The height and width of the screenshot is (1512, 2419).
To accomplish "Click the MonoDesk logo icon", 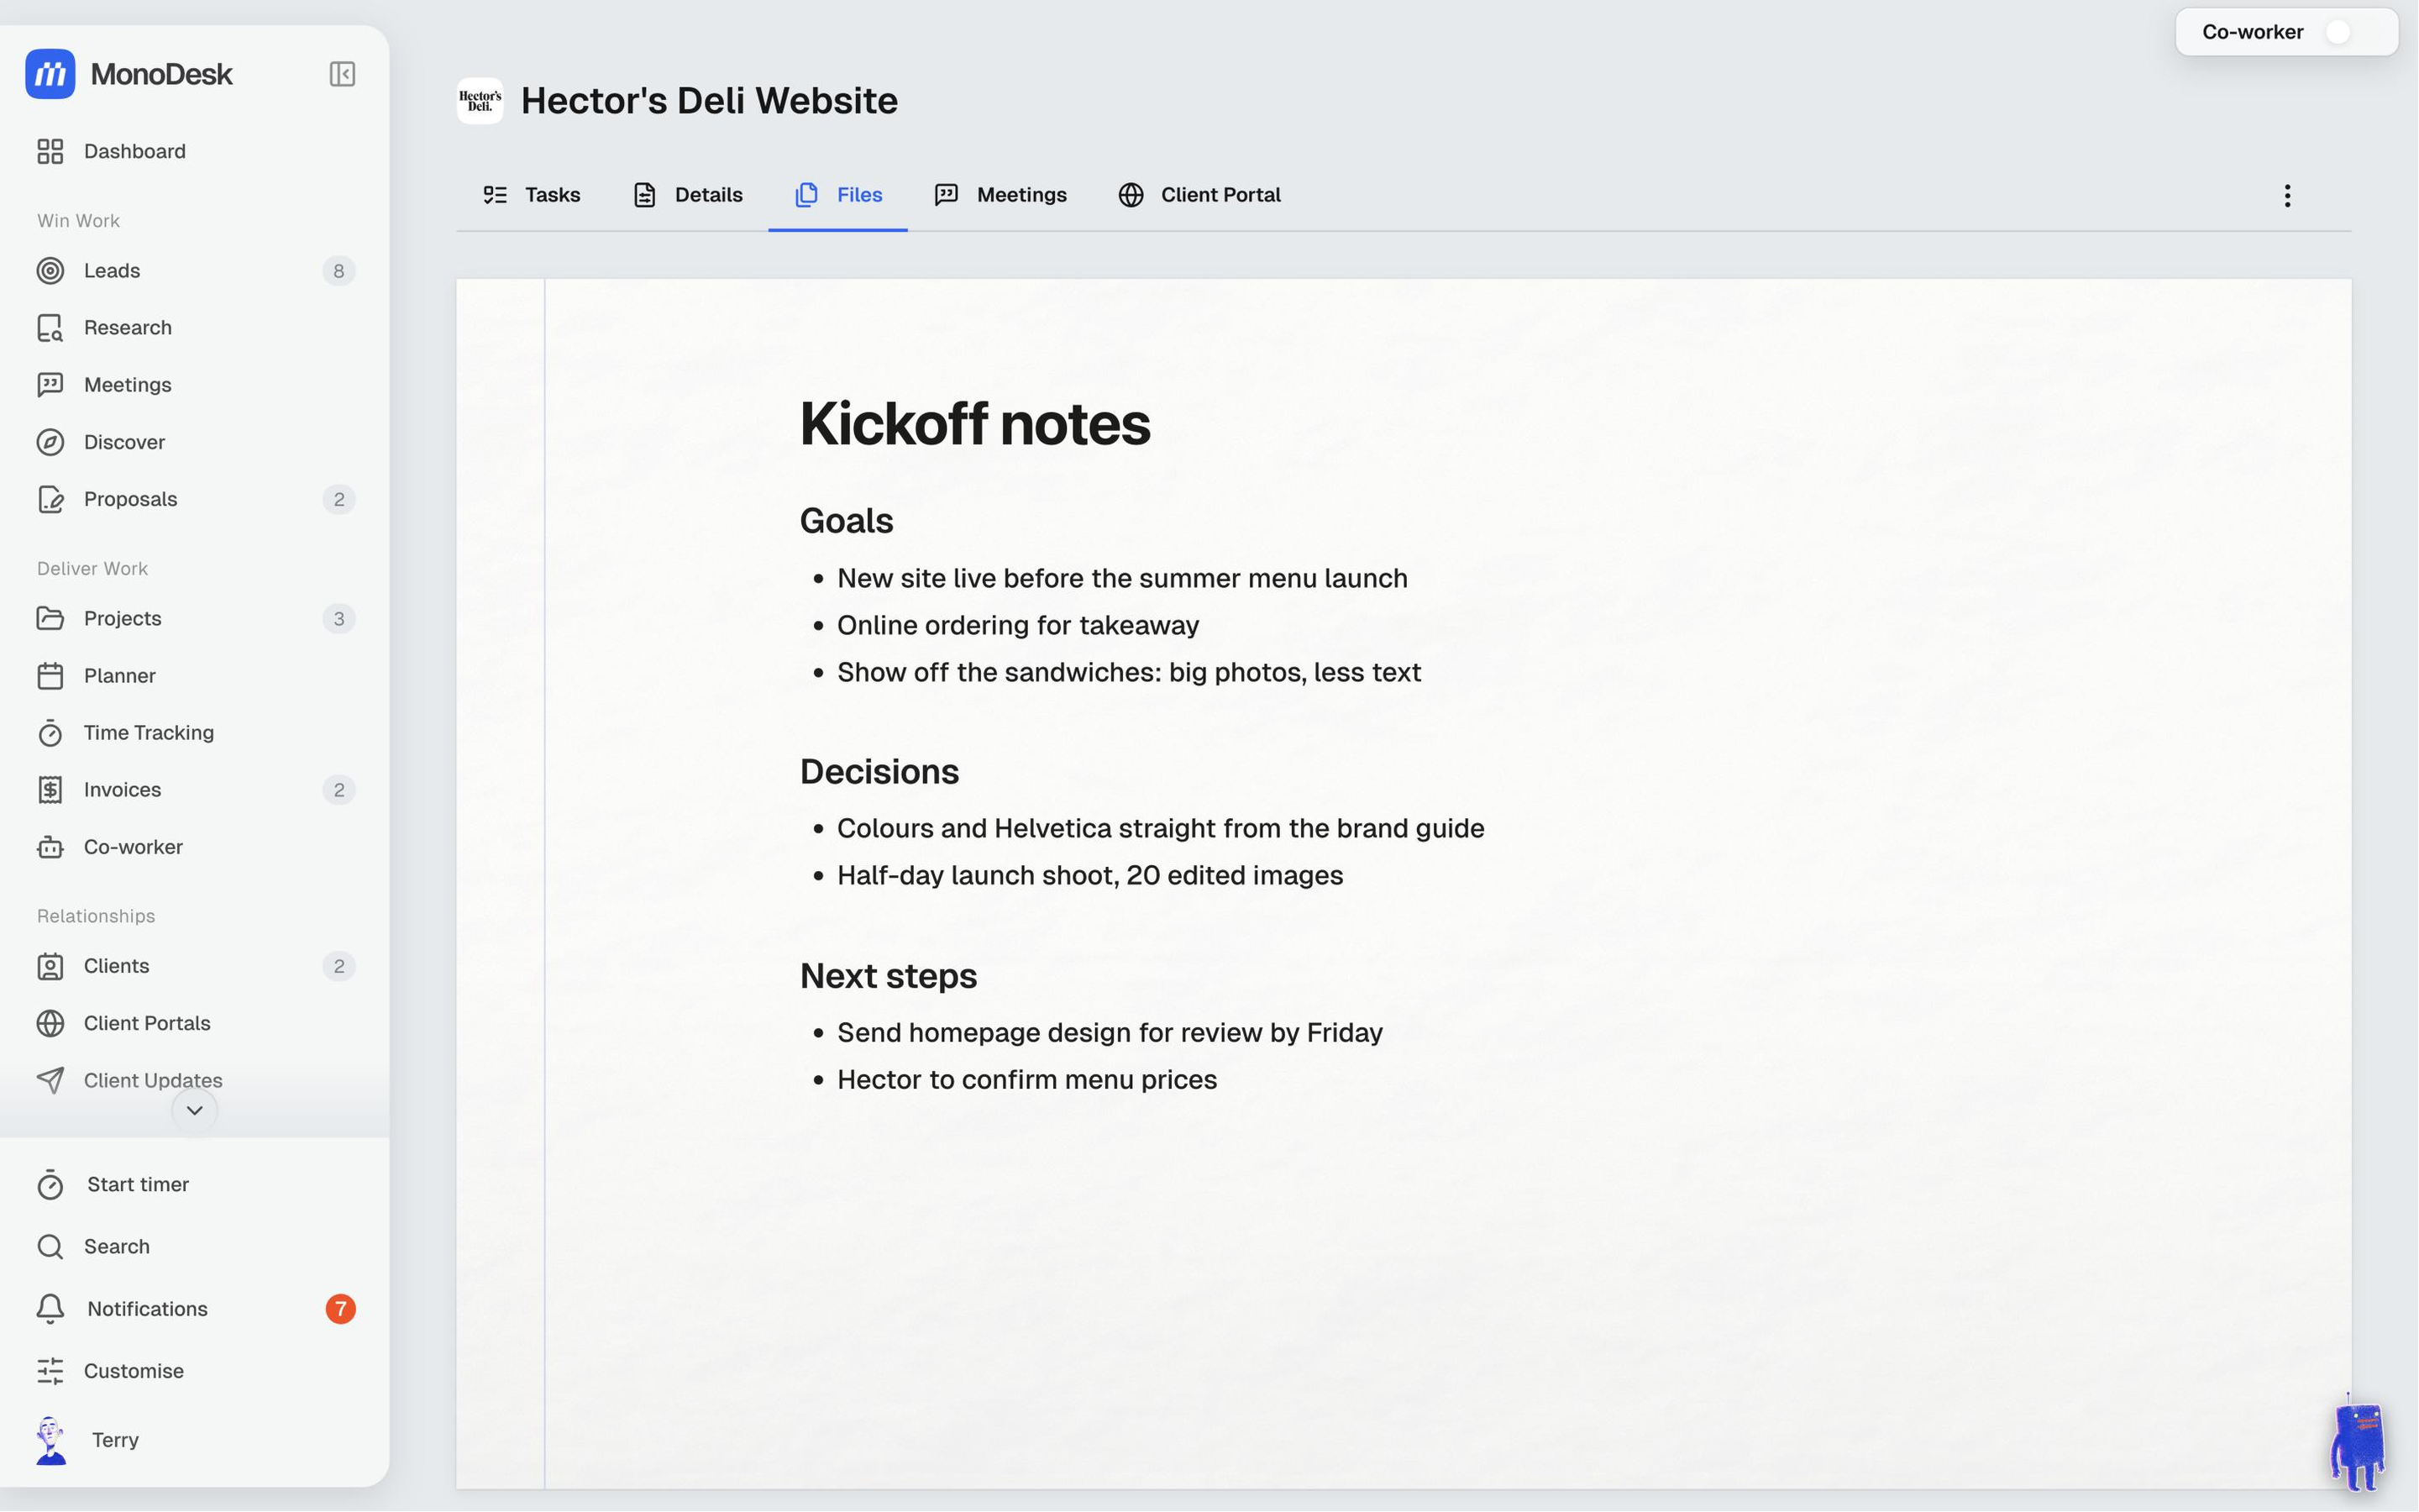I will tap(50, 74).
